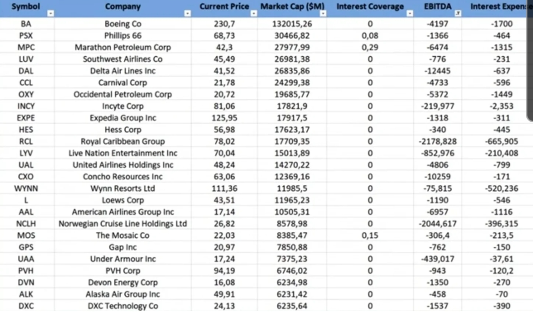Click Royal Caribbean interest expense -665,905
The width and height of the screenshot is (533, 312).
pyautogui.click(x=502, y=141)
